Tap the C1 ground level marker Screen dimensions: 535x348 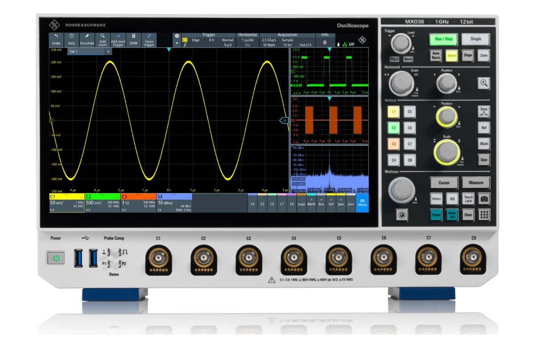(51, 120)
